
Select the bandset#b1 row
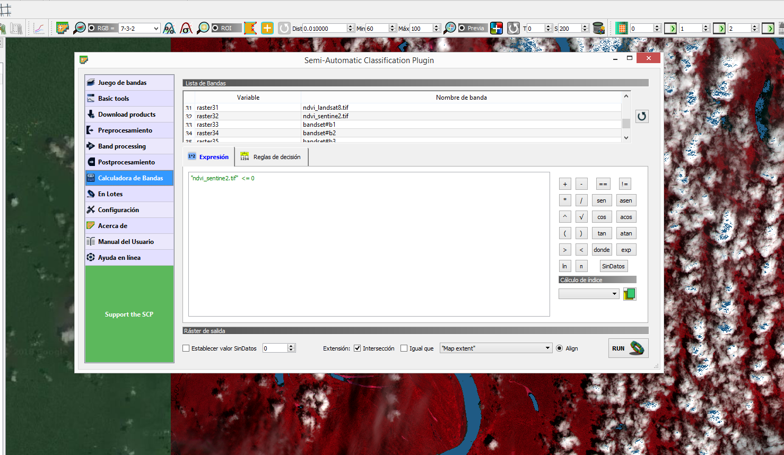[x=402, y=124]
